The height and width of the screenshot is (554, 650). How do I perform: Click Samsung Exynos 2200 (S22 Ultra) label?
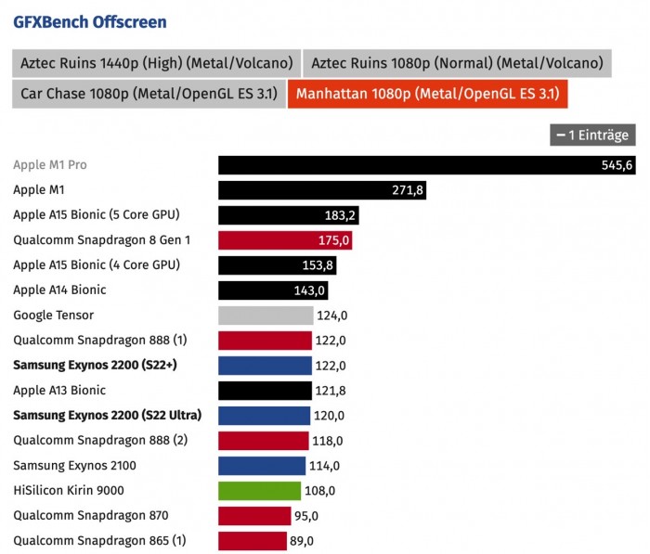point(108,415)
